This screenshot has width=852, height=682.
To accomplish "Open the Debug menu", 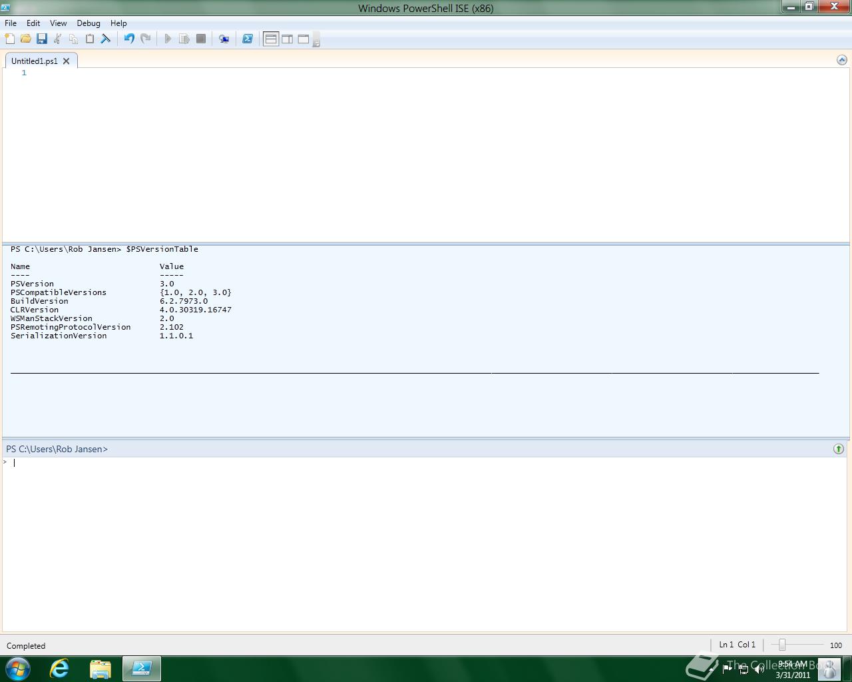I will click(x=89, y=23).
